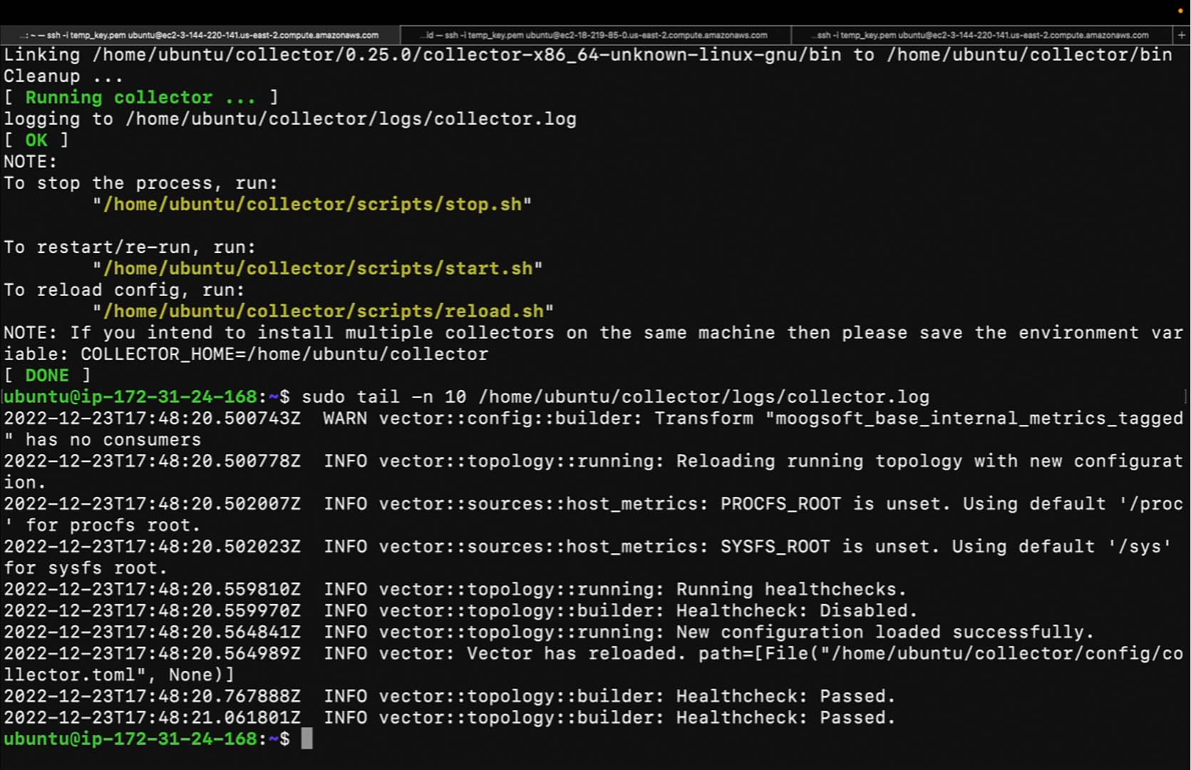Viewport: 1191px width, 770px height.
Task: Click the WARN log level entry
Action: 345,419
